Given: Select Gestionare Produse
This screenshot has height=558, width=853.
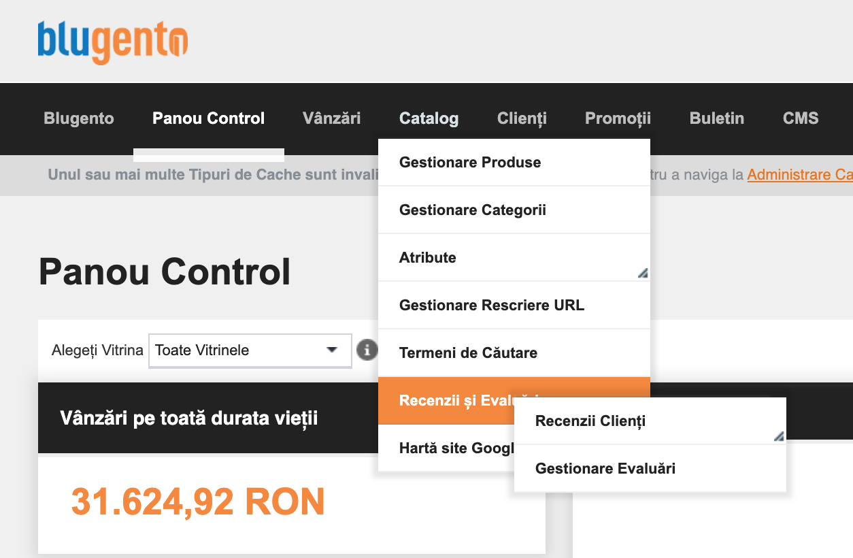Looking at the screenshot, I should pyautogui.click(x=514, y=162).
